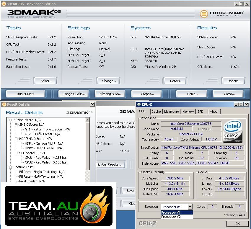Click the Instructions field listing MMX, SSE

click(202, 163)
